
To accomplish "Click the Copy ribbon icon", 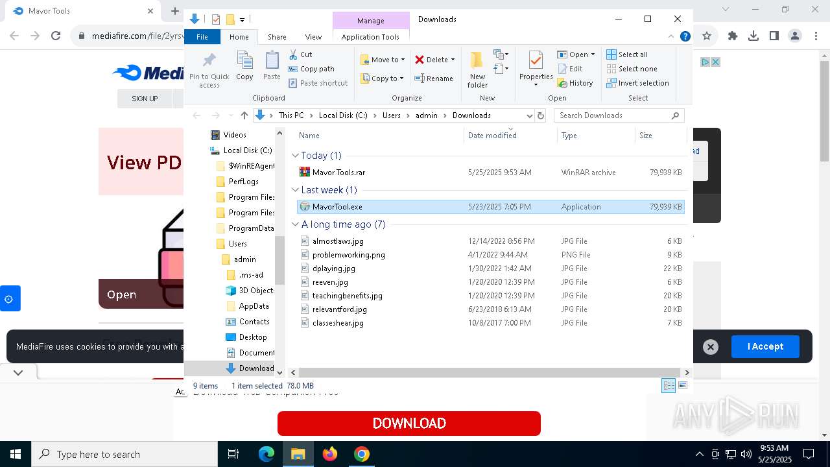I will [244, 66].
